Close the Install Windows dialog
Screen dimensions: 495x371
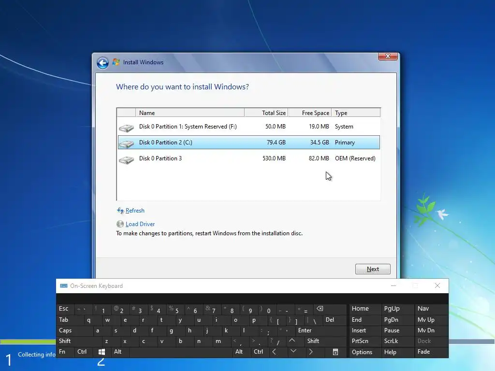pyautogui.click(x=388, y=57)
